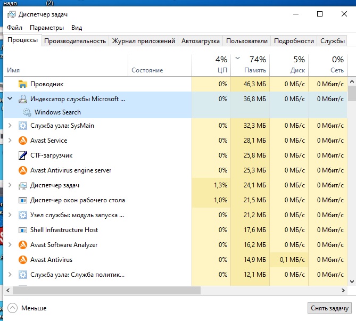Viewport: 356px width, 321px height.
Task: Sort by the Сеть column header
Action: coord(328,65)
